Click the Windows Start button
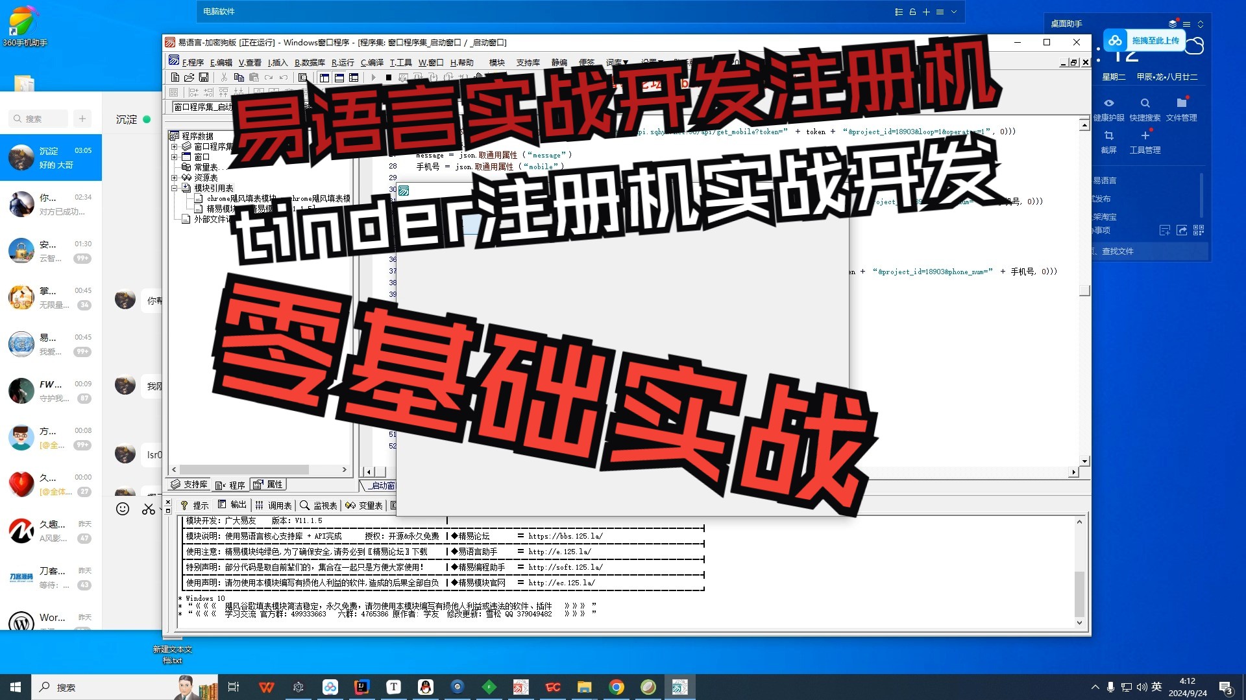Viewport: 1246px width, 700px height. (x=16, y=687)
